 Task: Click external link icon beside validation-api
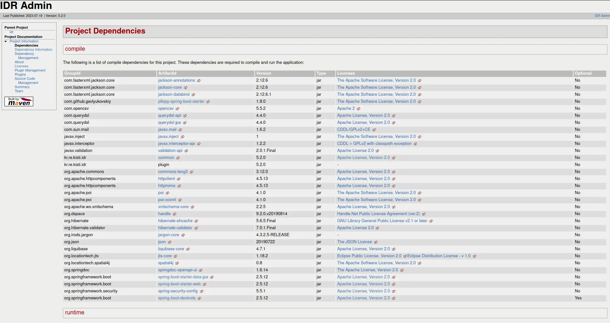click(x=186, y=151)
